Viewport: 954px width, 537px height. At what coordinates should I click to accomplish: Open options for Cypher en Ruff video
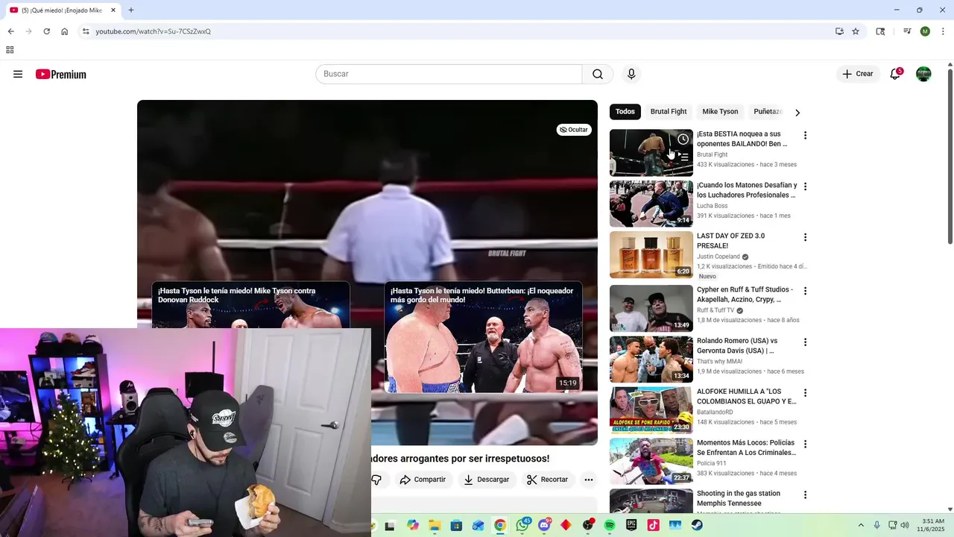[x=805, y=291]
